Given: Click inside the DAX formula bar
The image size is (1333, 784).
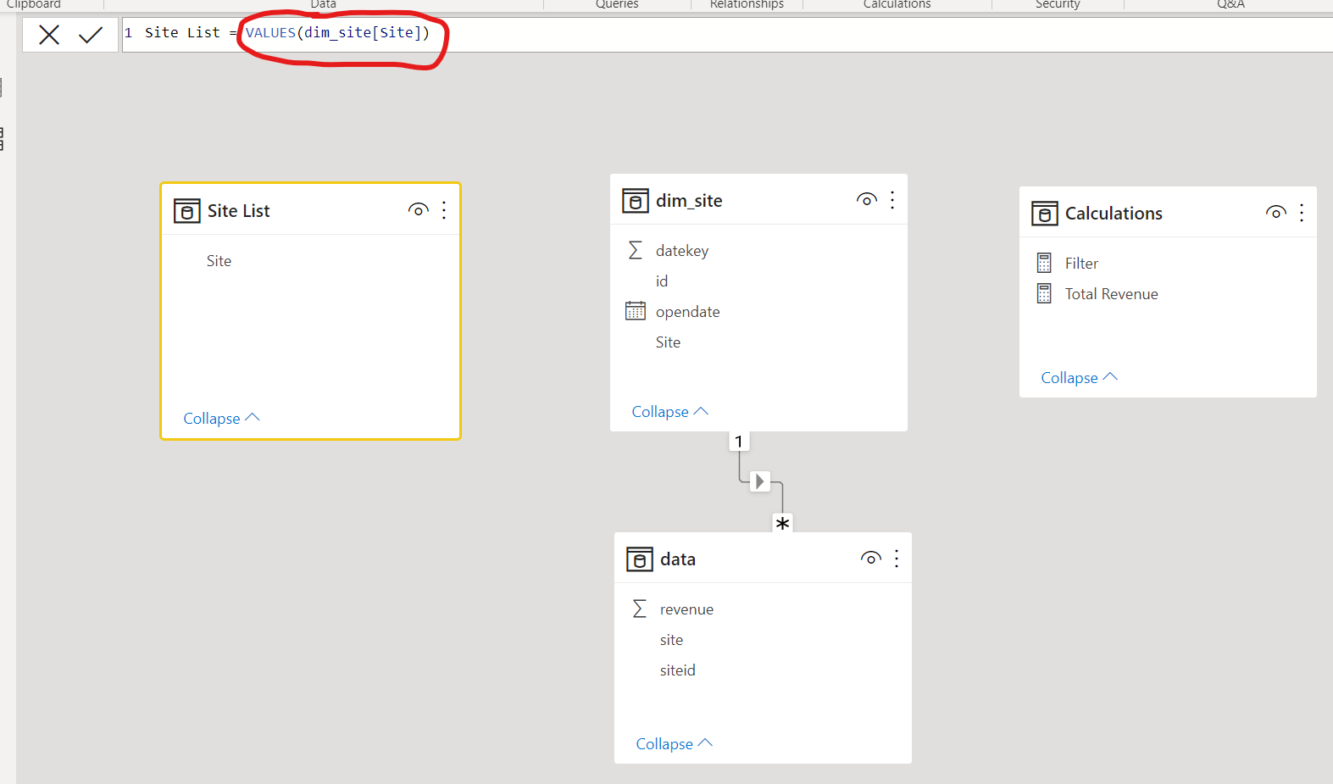Looking at the screenshot, I should click(x=763, y=33).
